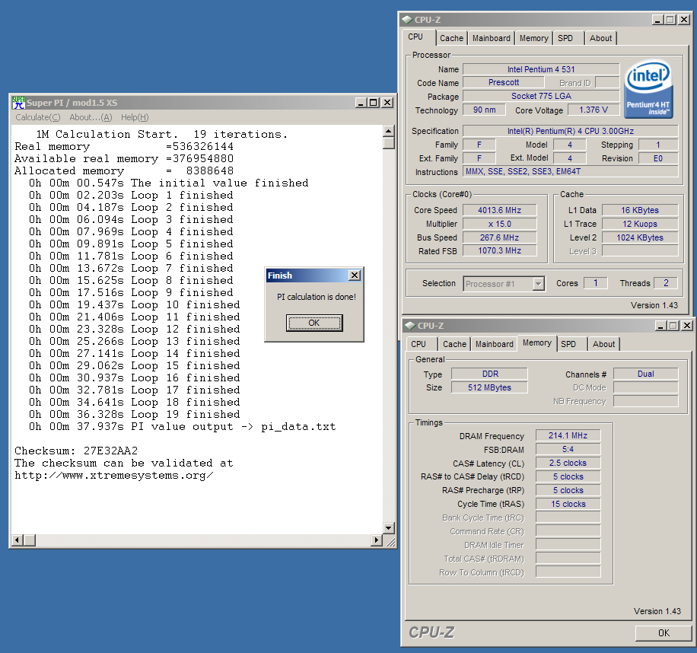Click scroll up arrow in Super PI

389,131
